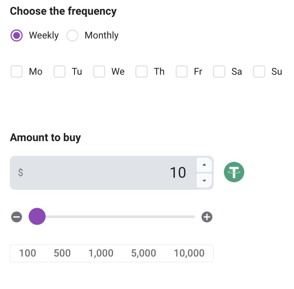
Task: Enable the Sa weekday checkbox
Action: (x=219, y=72)
